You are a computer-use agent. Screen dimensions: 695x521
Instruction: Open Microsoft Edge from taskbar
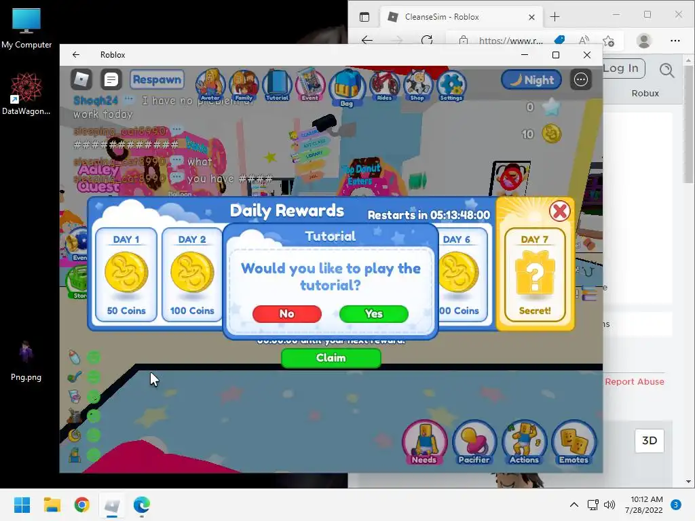click(x=142, y=505)
